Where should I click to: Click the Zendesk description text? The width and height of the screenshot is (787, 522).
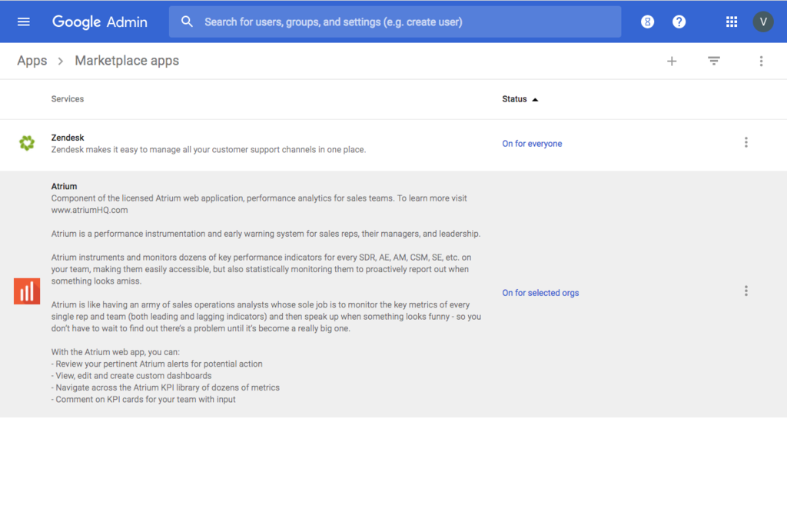coord(208,150)
